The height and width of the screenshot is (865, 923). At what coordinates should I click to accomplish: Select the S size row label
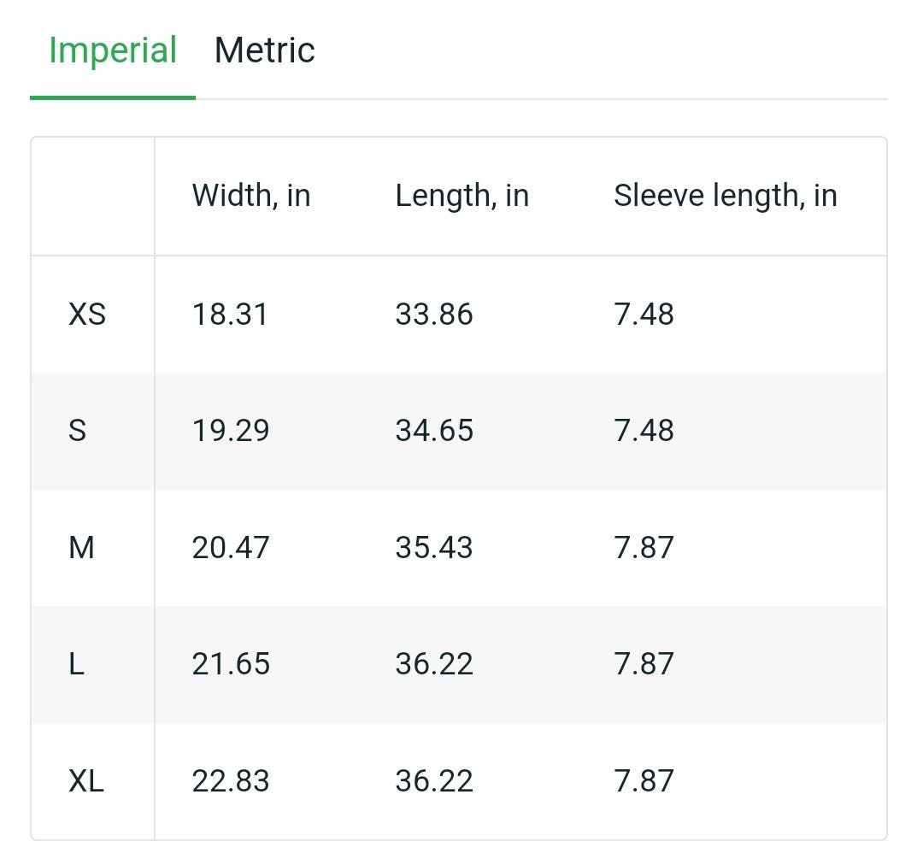tap(77, 431)
